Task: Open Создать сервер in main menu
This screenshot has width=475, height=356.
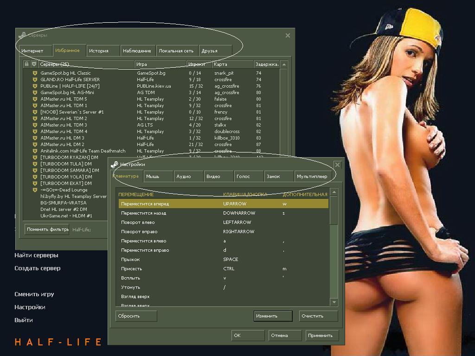Action: point(38,268)
